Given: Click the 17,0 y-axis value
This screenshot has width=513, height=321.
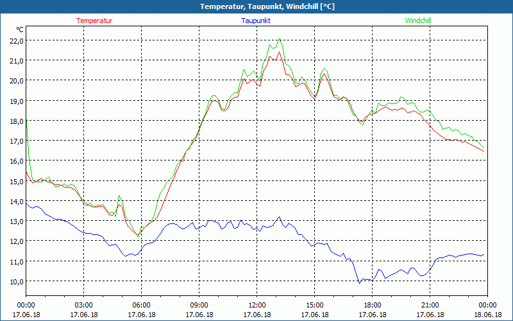Looking at the screenshot, I should 17,141.
